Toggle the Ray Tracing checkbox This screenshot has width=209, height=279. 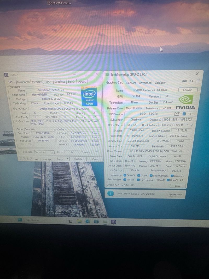[138, 180]
